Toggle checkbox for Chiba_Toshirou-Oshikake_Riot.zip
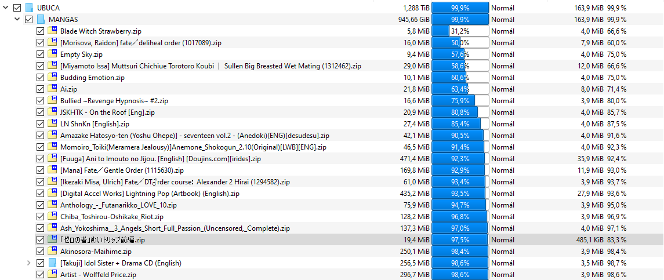This screenshot has height=280, width=664. coord(40,216)
